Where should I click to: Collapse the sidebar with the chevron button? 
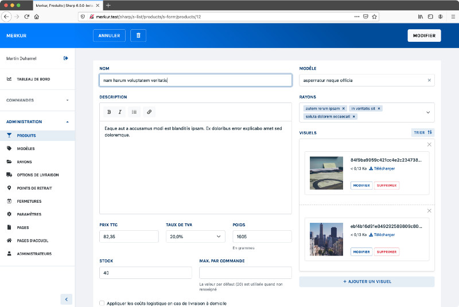[x=67, y=299]
